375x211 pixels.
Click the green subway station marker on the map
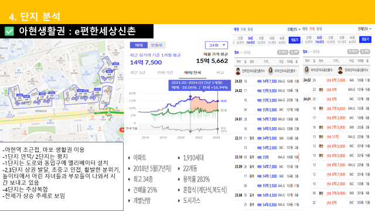(109, 113)
